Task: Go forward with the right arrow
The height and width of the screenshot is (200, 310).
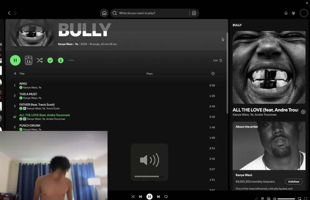Action: 15,13
